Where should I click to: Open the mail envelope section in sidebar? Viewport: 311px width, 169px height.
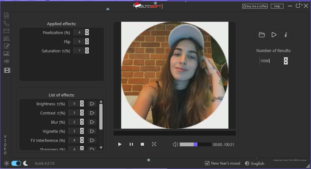click(6, 31)
